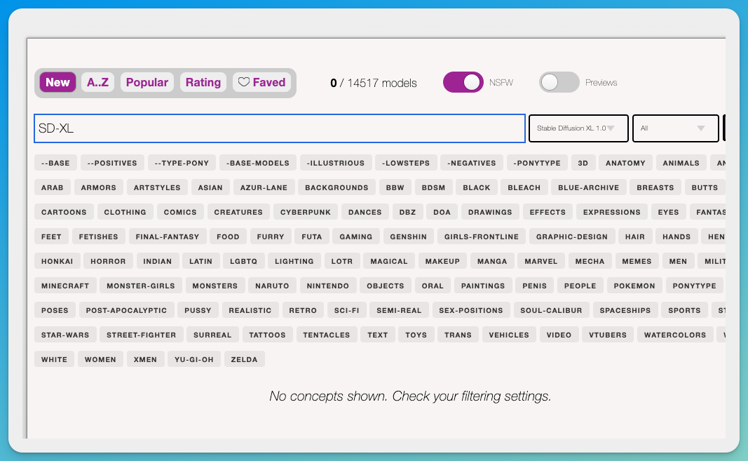
Task: Sort models by New
Action: [x=57, y=82]
